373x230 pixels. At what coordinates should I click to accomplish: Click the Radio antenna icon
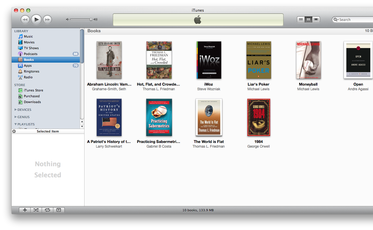(20, 77)
